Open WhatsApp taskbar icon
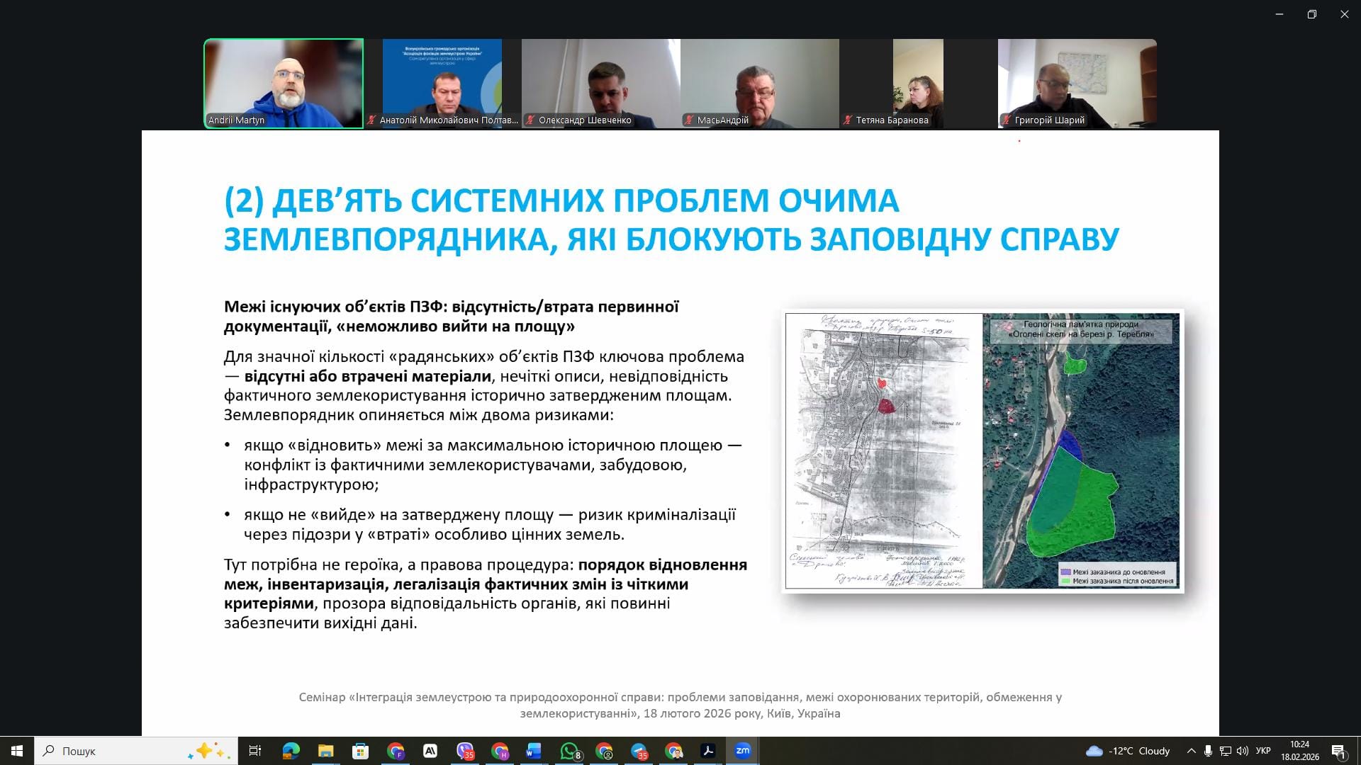This screenshot has height=765, width=1361. [x=569, y=751]
